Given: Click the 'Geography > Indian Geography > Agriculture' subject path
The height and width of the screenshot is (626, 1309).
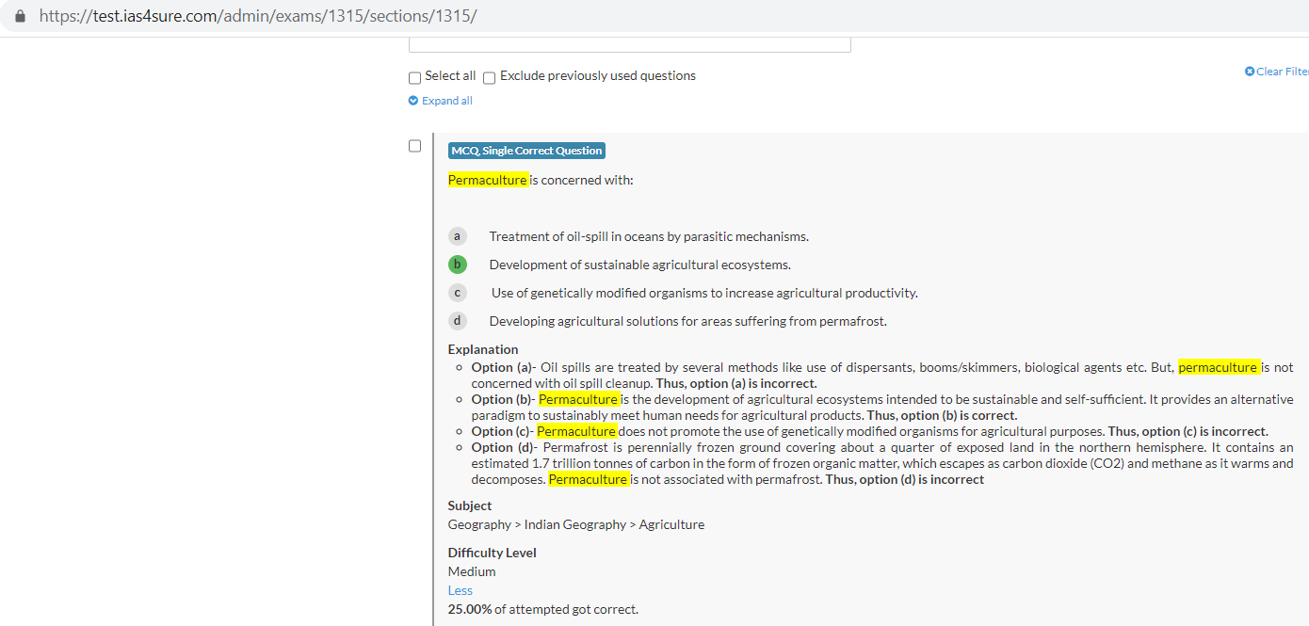Looking at the screenshot, I should tap(575, 524).
